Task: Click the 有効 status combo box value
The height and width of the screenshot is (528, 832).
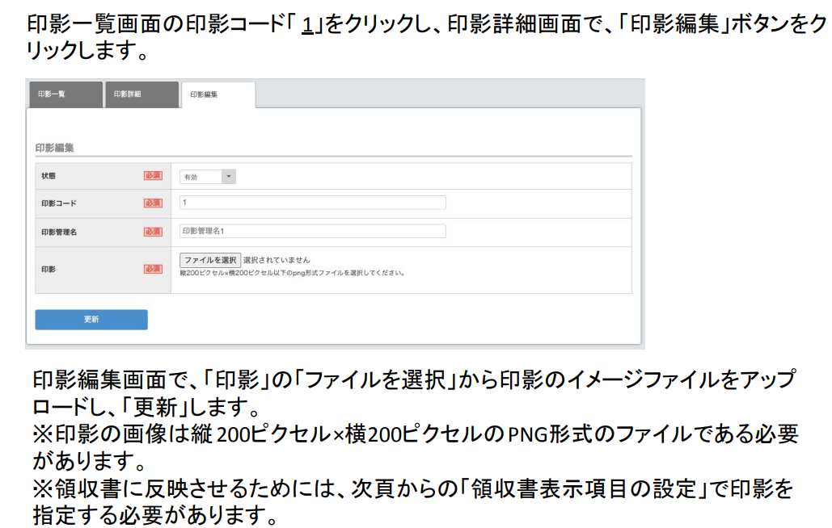Action: [x=200, y=177]
